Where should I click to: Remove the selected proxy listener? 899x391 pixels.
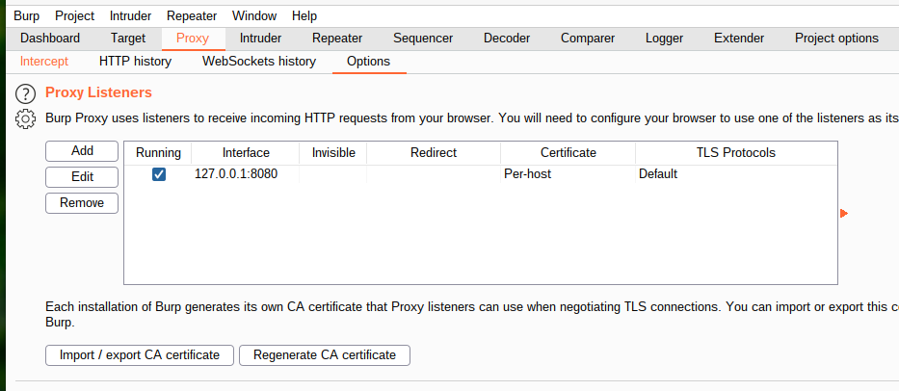tap(82, 203)
